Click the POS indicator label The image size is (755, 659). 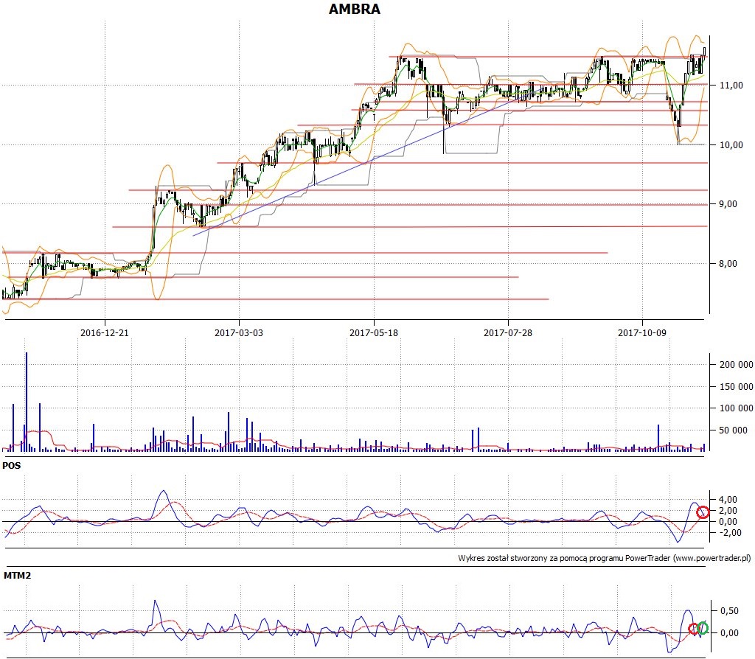coord(12,466)
